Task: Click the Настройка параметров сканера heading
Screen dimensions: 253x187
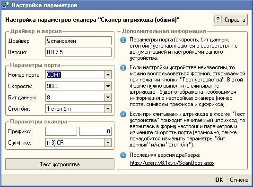Action: tap(92, 20)
